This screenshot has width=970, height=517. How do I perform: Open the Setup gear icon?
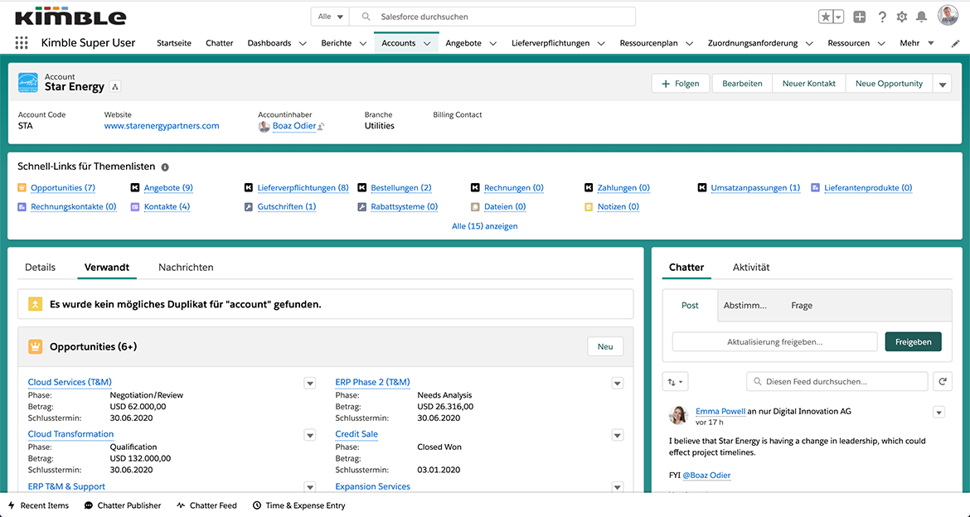902,17
